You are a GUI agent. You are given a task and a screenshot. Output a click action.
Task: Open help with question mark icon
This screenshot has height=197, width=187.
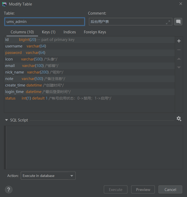[x=9, y=189]
